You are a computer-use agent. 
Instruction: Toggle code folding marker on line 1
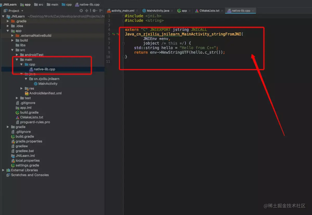point(123,16)
